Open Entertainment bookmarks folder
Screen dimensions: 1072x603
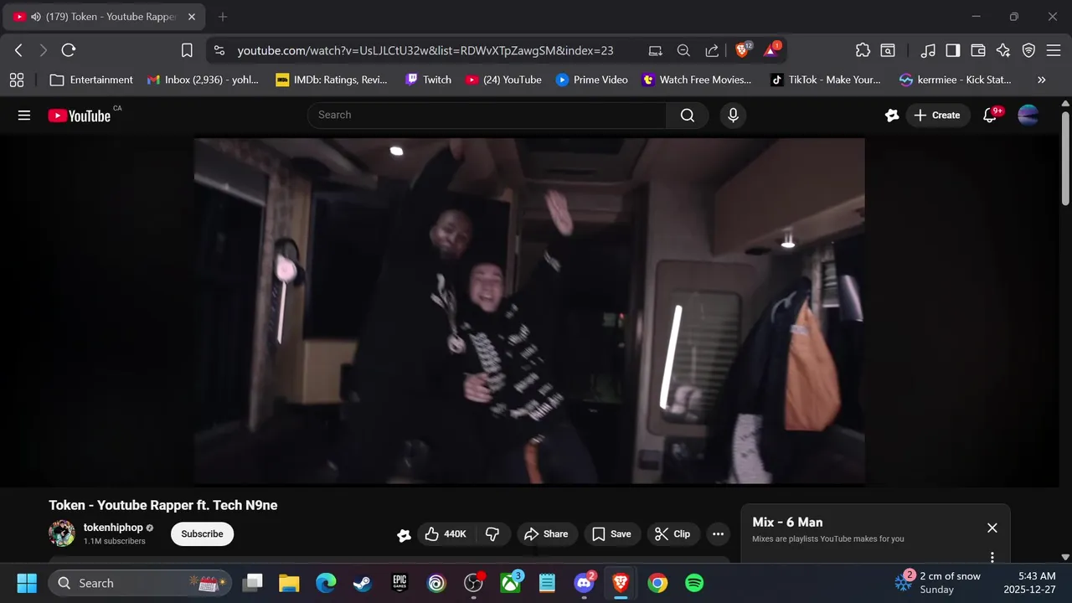click(x=91, y=80)
